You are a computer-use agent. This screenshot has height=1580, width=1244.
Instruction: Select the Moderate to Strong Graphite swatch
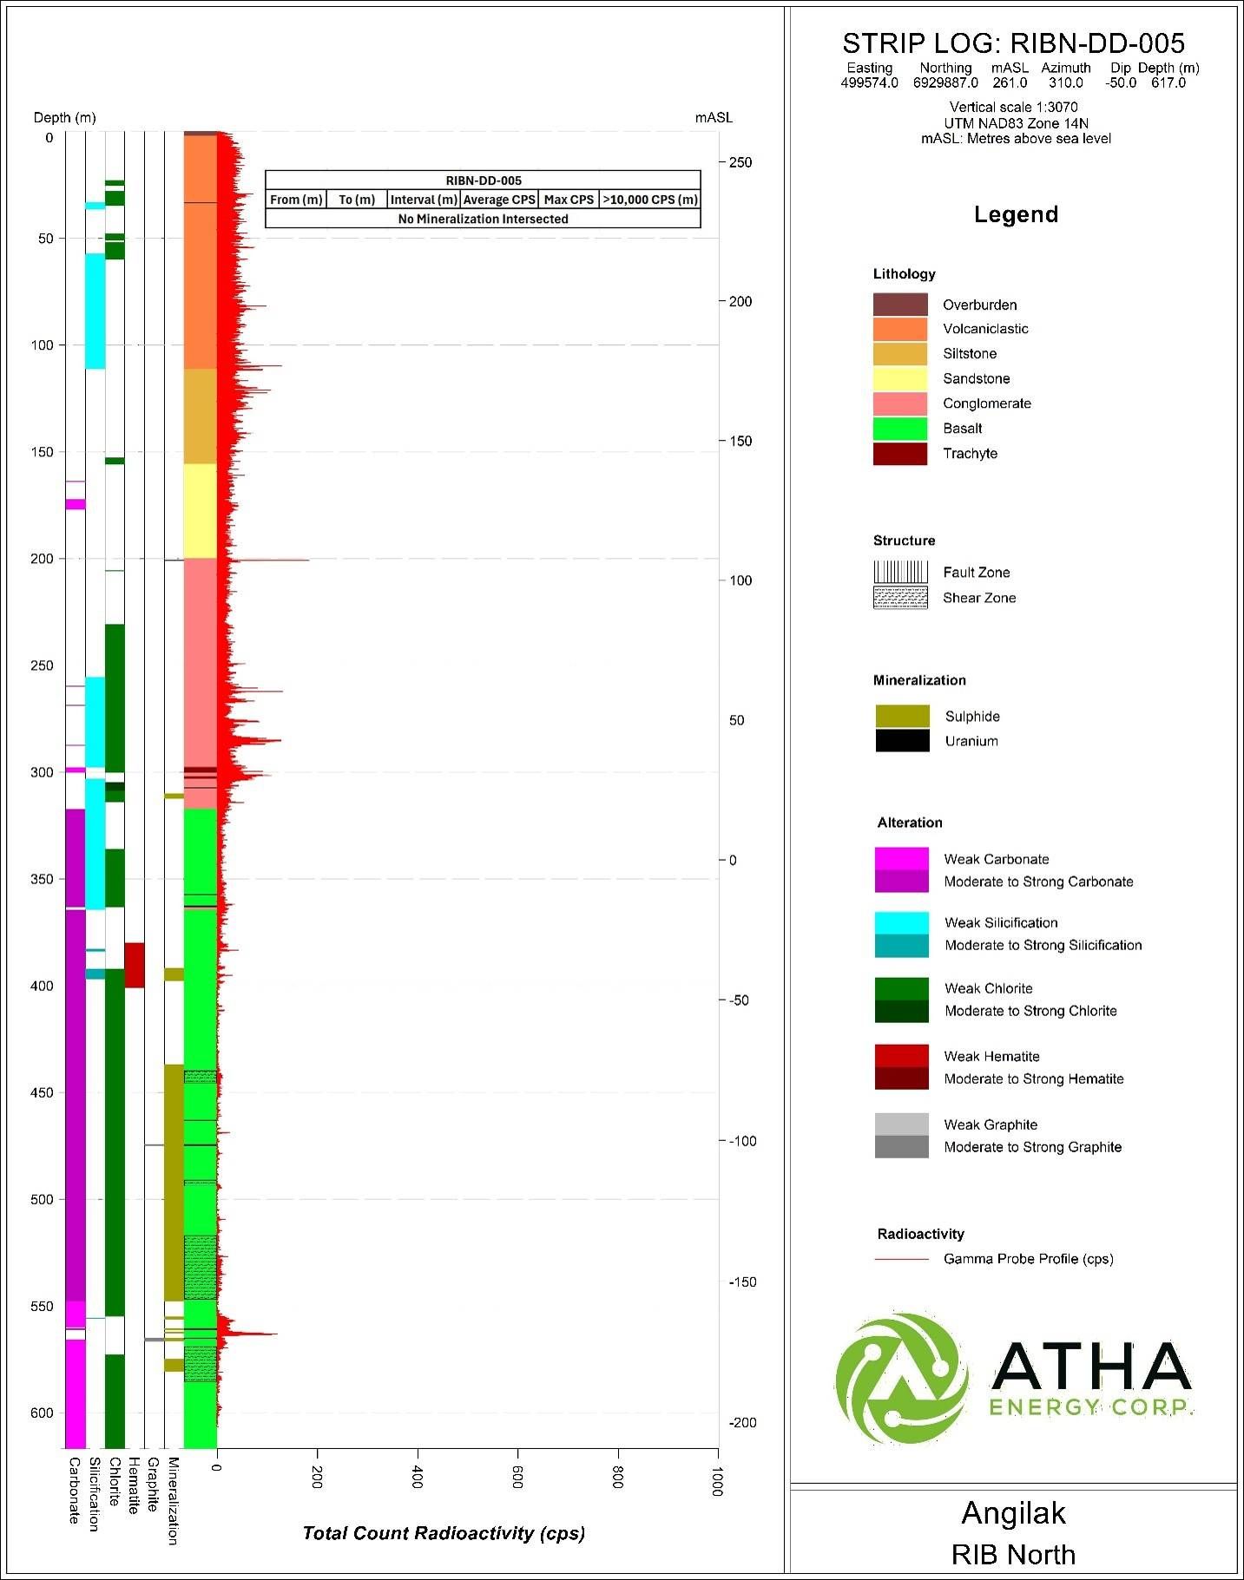(902, 1147)
